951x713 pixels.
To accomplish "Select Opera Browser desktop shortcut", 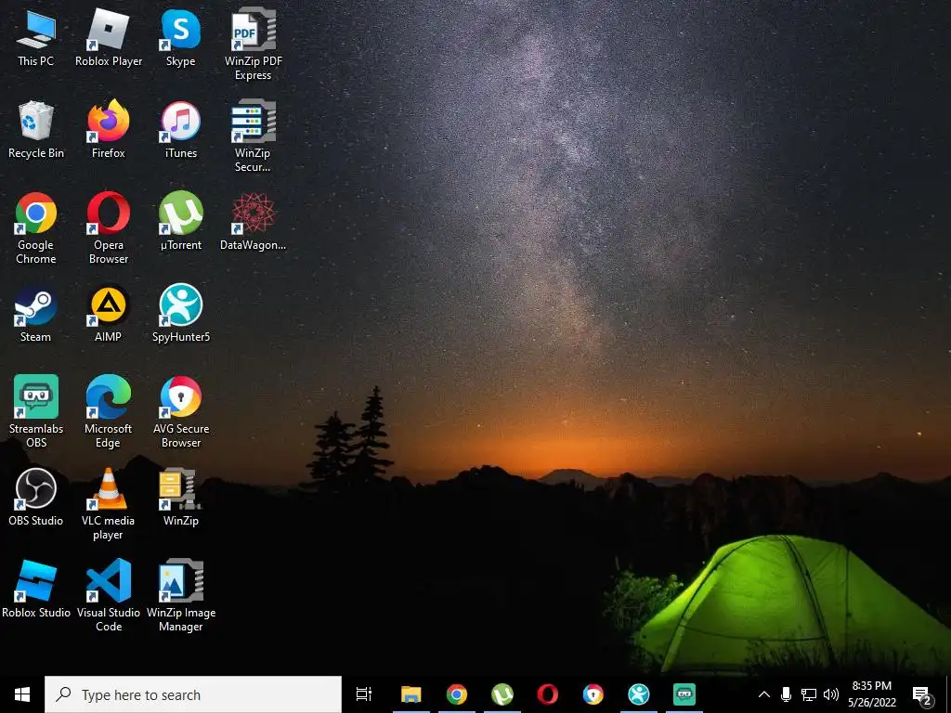I will pos(109,228).
